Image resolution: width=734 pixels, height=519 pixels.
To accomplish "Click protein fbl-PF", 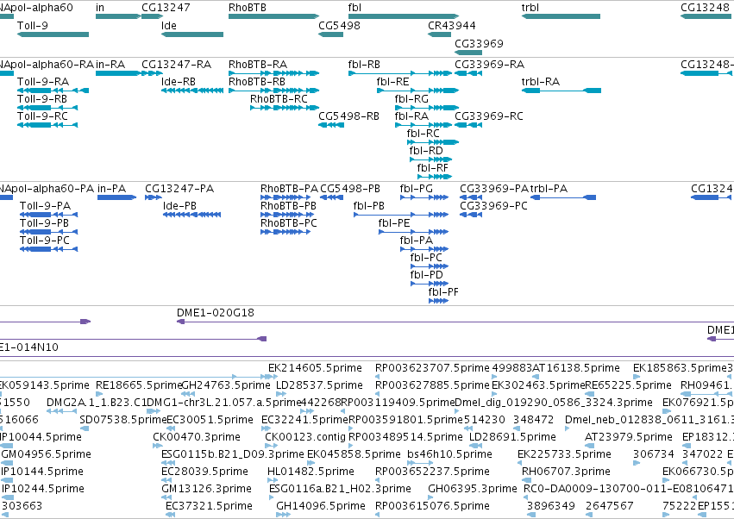I will tap(439, 301).
